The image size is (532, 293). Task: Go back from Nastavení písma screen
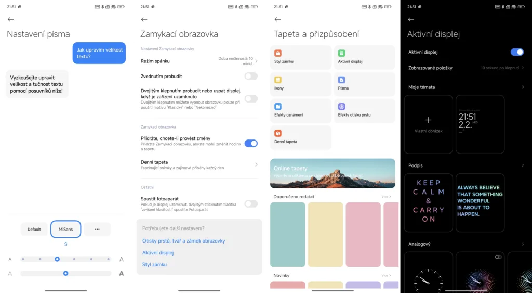tap(10, 19)
